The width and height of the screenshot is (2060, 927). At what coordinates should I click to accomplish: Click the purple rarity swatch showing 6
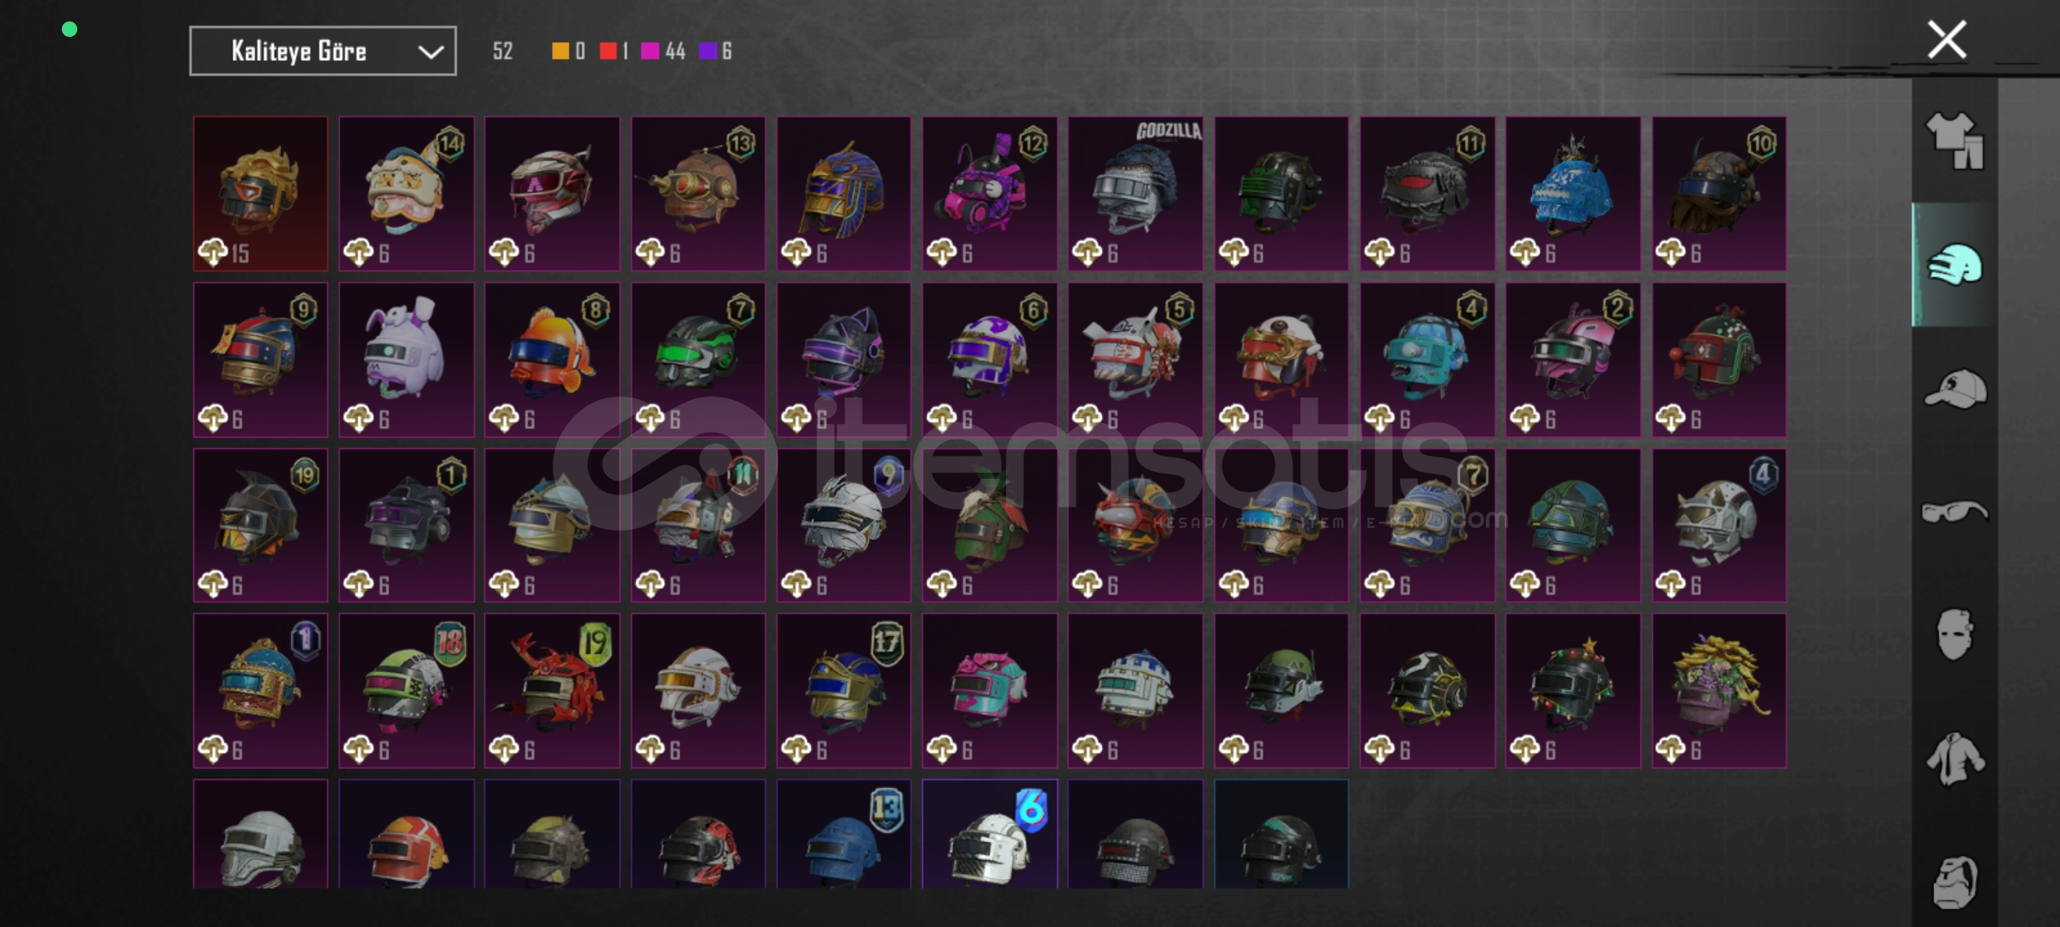coord(707,51)
